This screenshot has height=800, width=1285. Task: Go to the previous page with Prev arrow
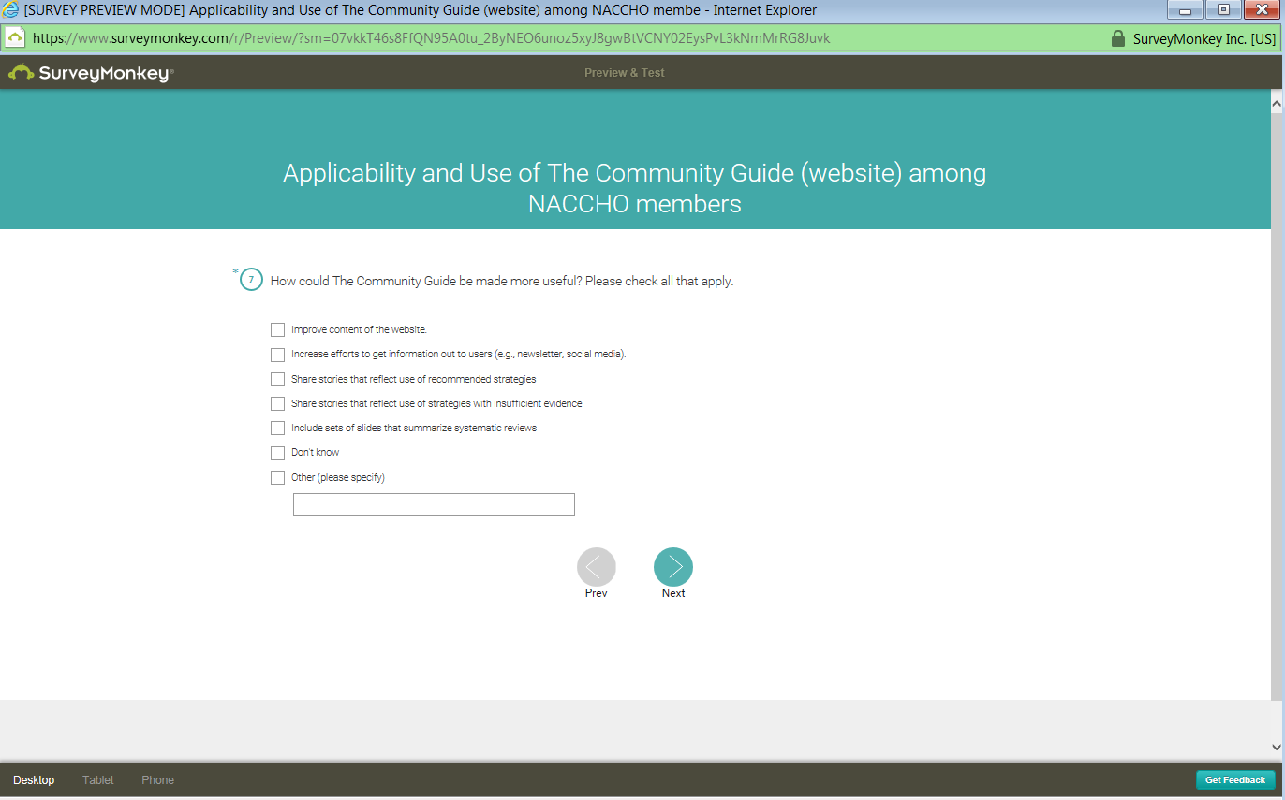[597, 567]
